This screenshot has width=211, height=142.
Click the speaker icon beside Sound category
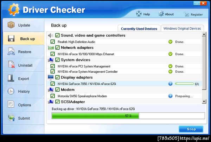click(51, 35)
